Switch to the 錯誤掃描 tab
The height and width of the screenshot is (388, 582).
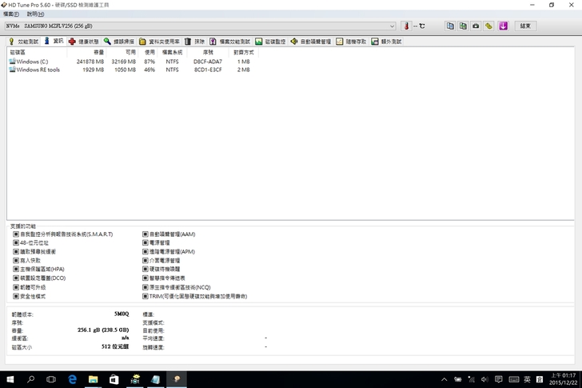click(118, 41)
